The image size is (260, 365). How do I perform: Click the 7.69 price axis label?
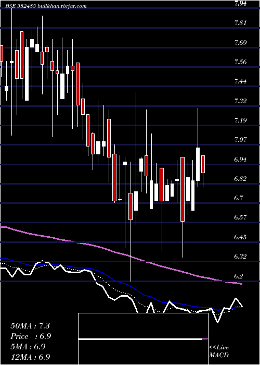(x=240, y=42)
